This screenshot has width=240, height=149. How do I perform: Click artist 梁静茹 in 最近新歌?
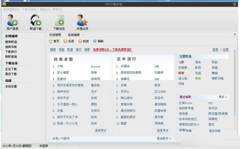pyautogui.click(x=213, y=119)
